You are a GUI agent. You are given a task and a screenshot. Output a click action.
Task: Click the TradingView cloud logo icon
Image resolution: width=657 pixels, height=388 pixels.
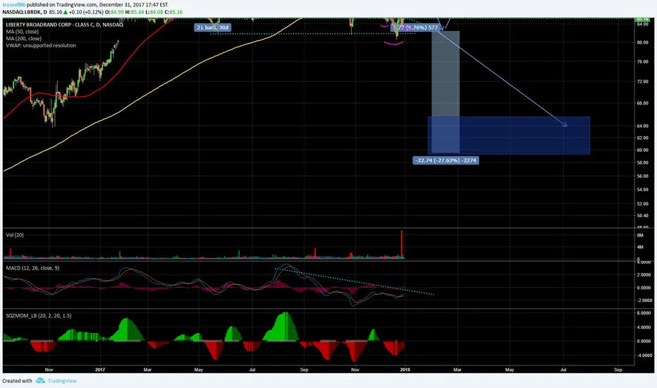40,380
